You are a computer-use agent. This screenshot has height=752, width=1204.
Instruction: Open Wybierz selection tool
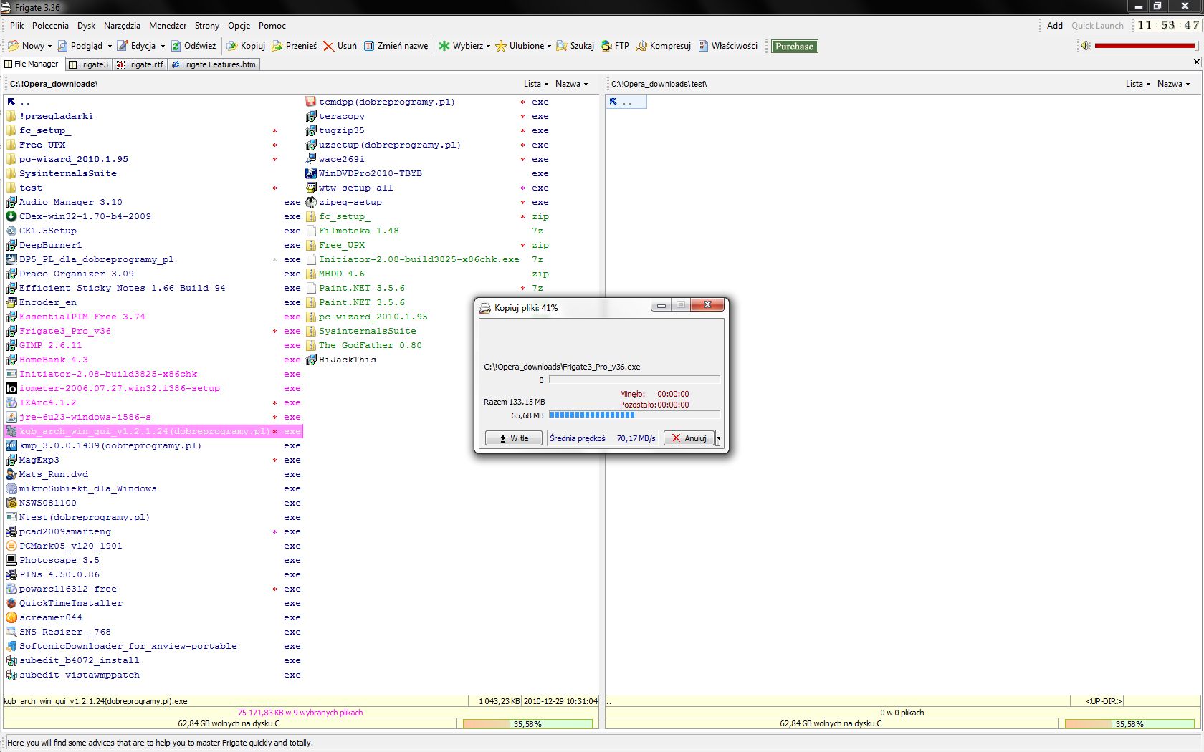pyautogui.click(x=461, y=46)
